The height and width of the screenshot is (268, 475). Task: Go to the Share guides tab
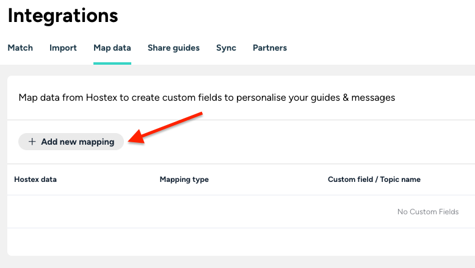point(173,48)
